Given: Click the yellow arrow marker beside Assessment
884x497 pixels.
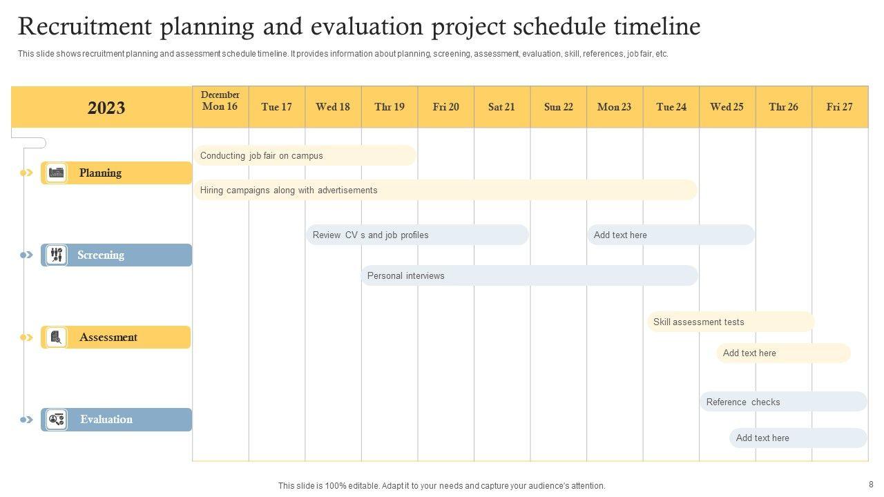Looking at the screenshot, I should (27, 338).
